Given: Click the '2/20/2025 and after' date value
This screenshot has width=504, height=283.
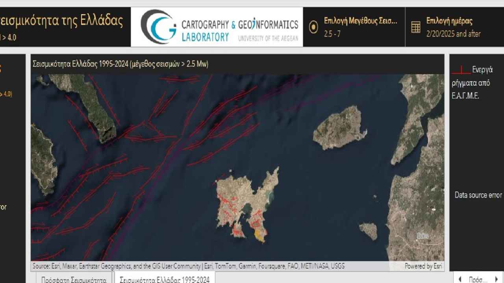Looking at the screenshot, I should coord(453,34).
